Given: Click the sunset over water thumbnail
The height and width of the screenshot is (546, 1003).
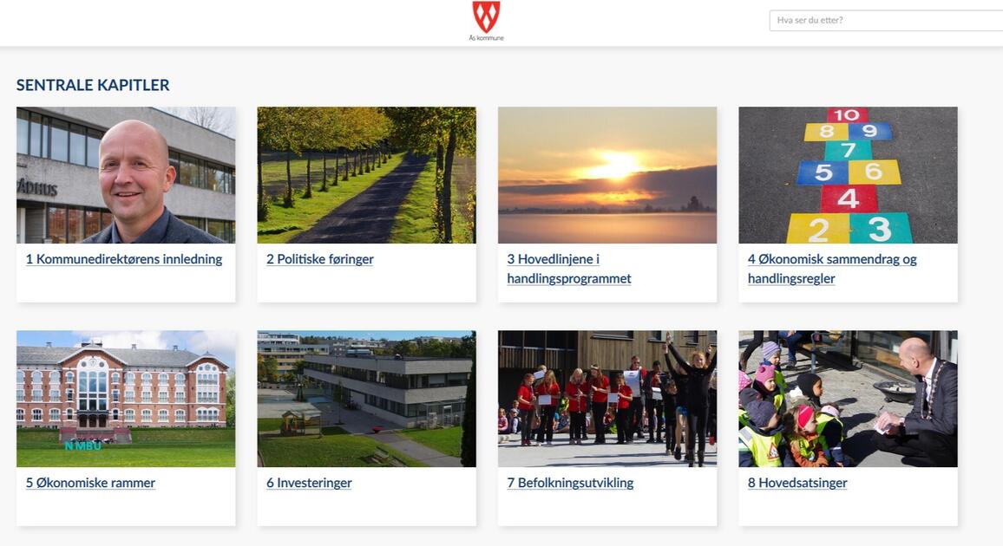Looking at the screenshot, I should click(x=607, y=175).
